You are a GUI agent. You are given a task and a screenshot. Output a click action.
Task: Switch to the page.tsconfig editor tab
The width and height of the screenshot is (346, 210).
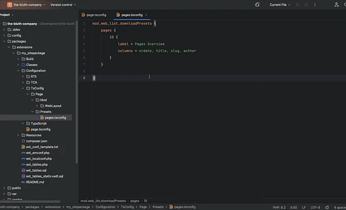(96, 15)
